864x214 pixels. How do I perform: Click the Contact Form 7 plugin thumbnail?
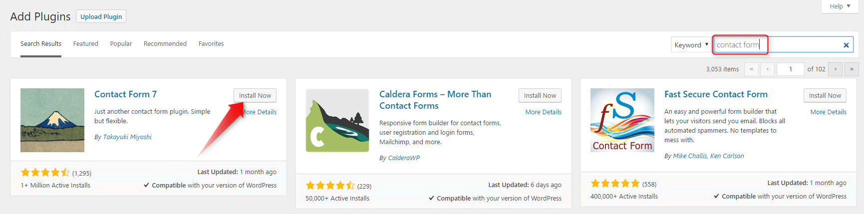coord(52,120)
